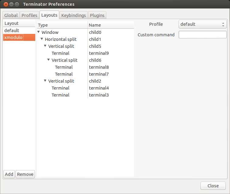Select the xmodulo layout

point(19,38)
